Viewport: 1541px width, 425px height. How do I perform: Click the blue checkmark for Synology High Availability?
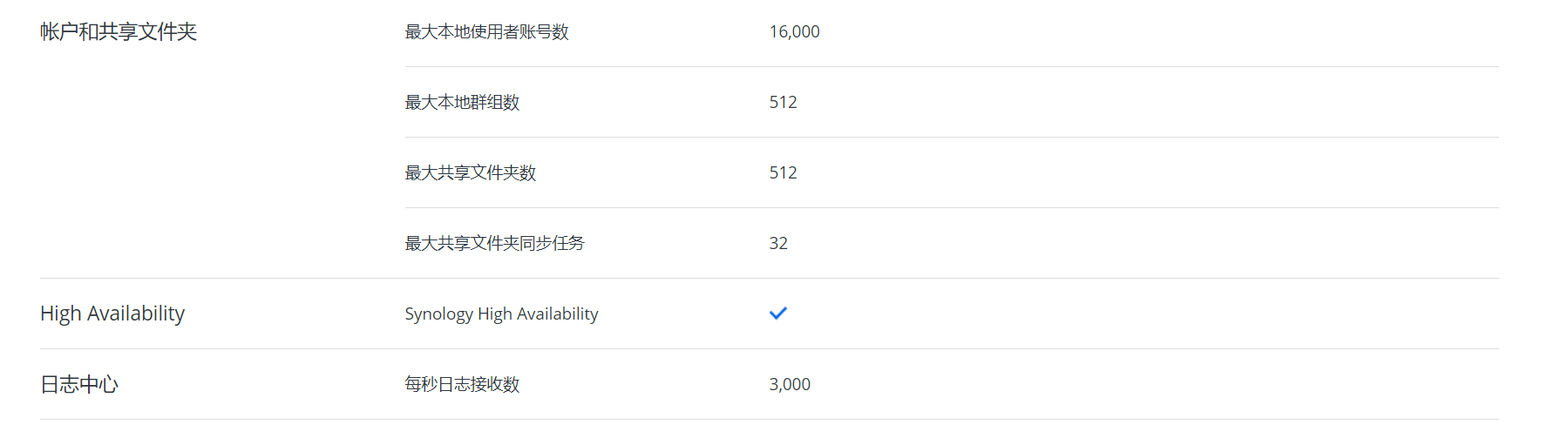click(x=777, y=314)
